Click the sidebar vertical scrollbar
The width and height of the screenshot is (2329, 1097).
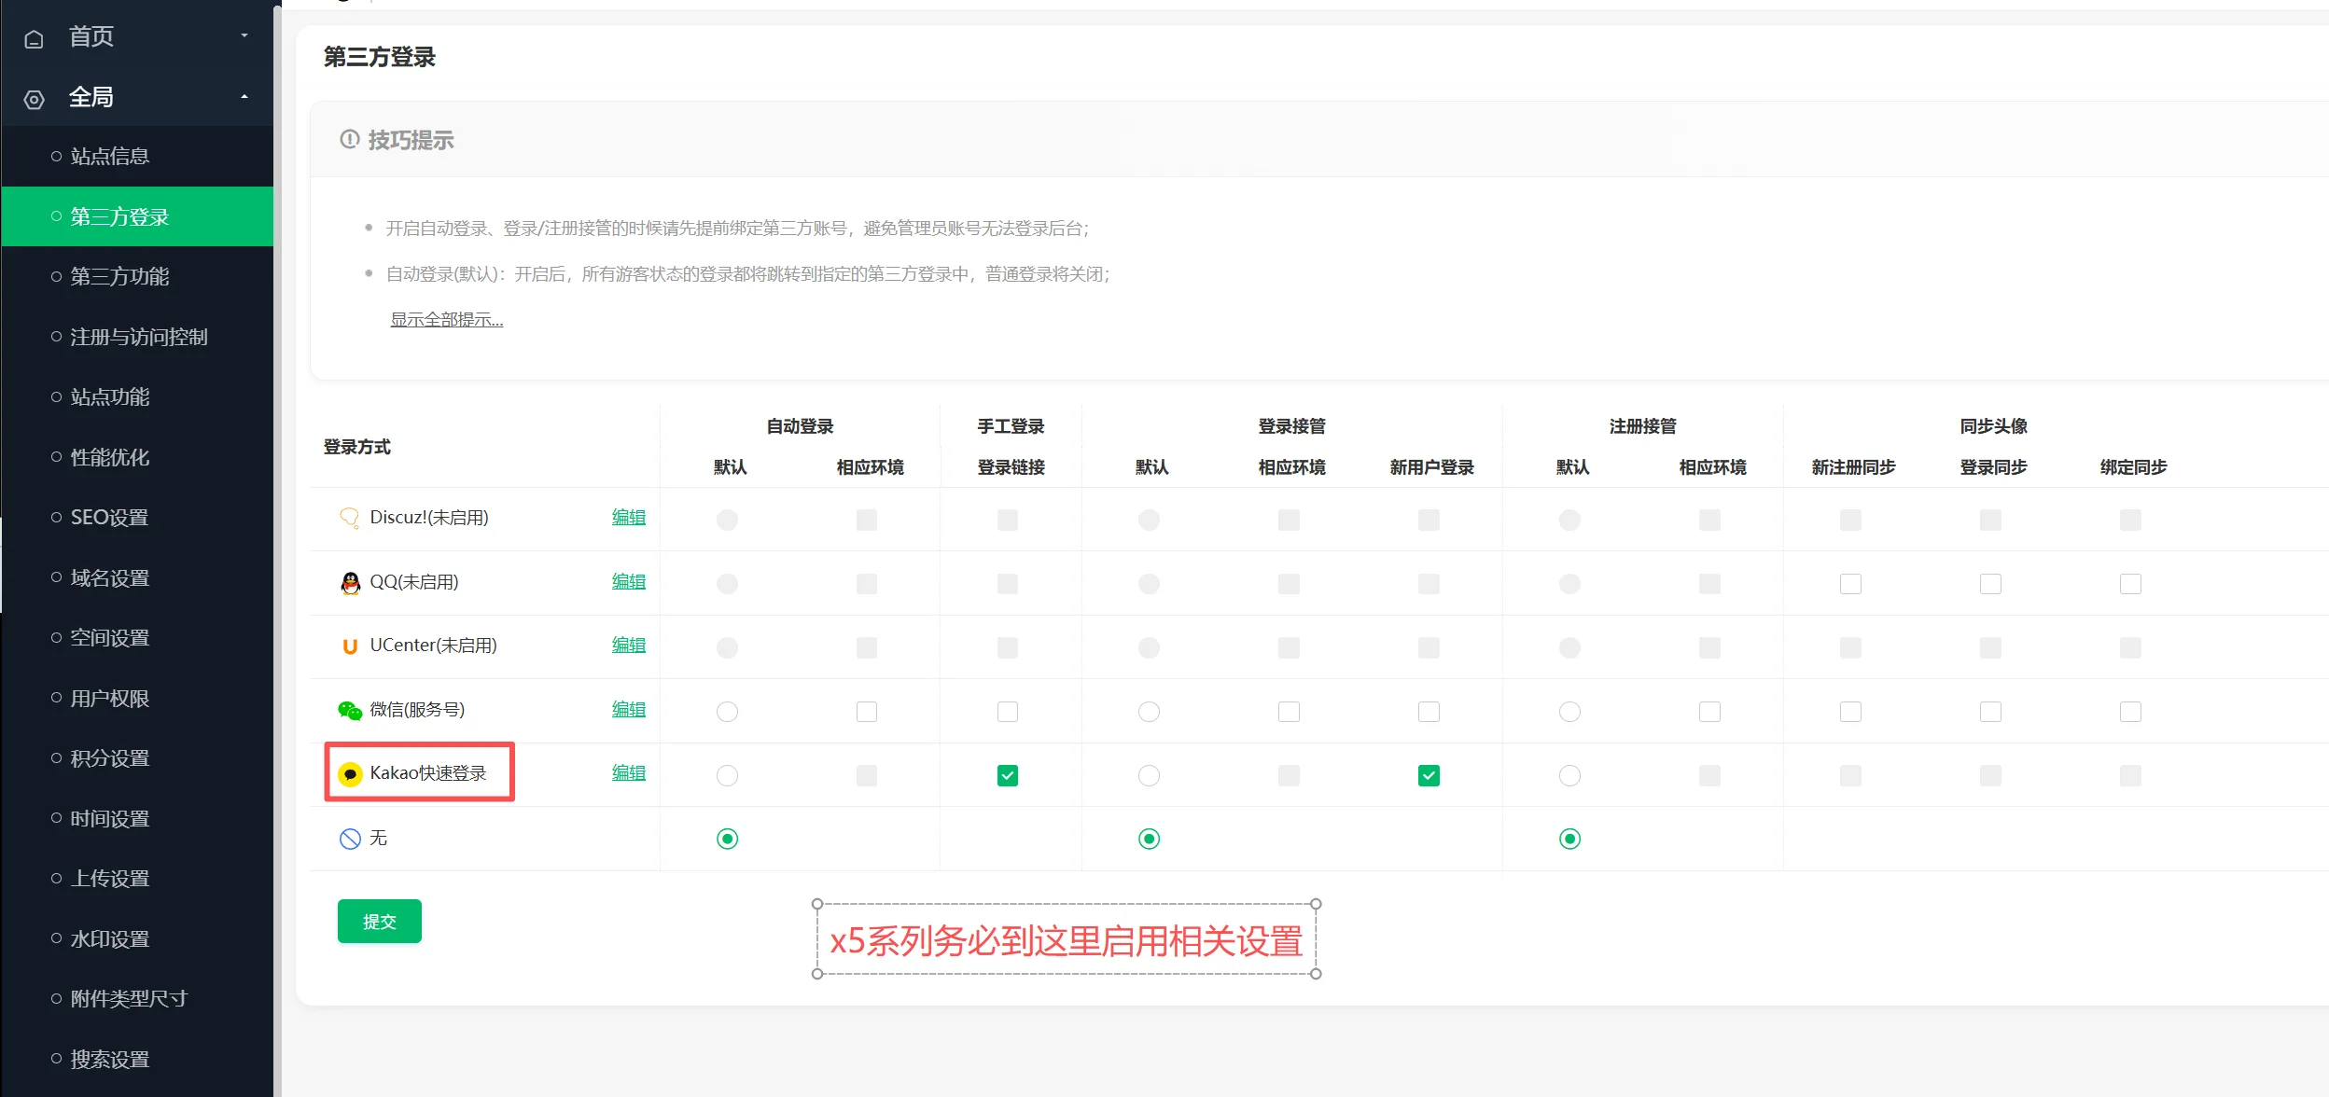(x=277, y=550)
